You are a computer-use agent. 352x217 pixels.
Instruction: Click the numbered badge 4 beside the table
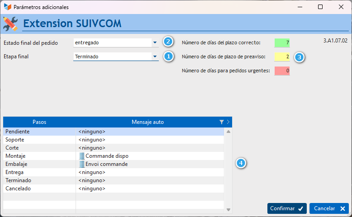click(x=241, y=163)
